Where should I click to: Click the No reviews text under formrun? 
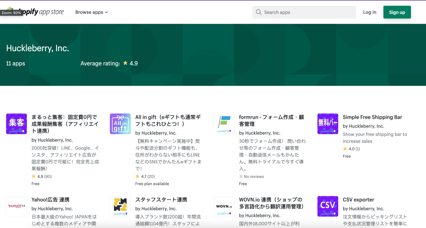(x=254, y=177)
